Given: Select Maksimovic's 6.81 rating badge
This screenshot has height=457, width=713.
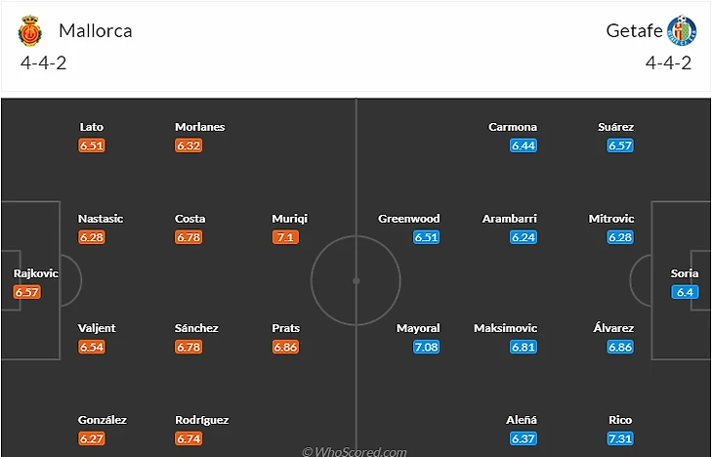Looking at the screenshot, I should (524, 347).
